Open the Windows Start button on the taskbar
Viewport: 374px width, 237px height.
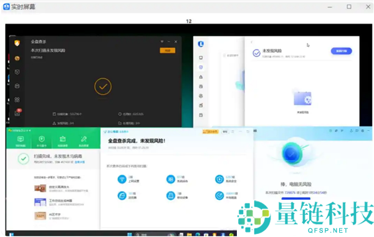[x=130, y=235]
